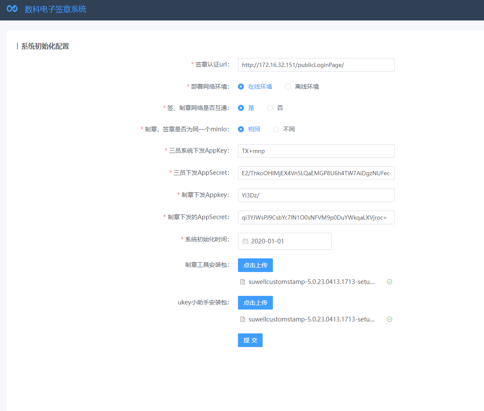484x411 pixels.
Task: Select 离线环境 radio option
Action: [x=288, y=87]
